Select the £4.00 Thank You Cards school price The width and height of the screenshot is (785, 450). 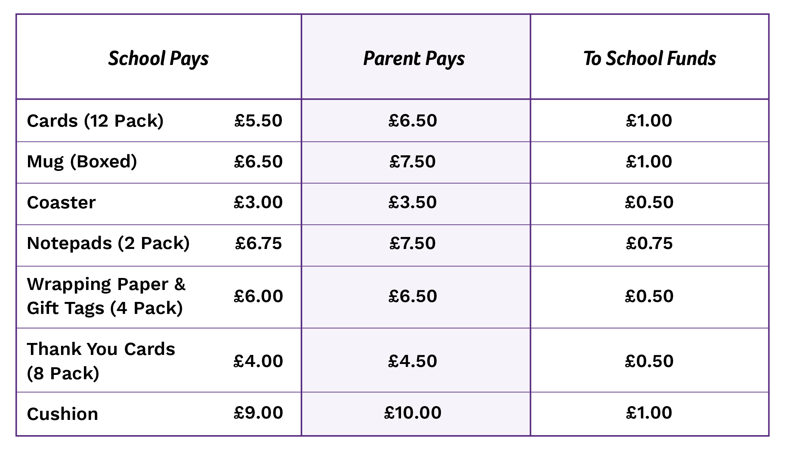(x=258, y=361)
